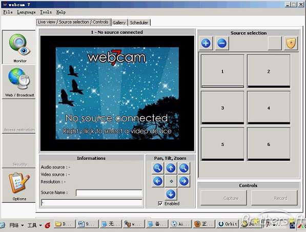Tilt the camera down with the down arrow

(171, 194)
